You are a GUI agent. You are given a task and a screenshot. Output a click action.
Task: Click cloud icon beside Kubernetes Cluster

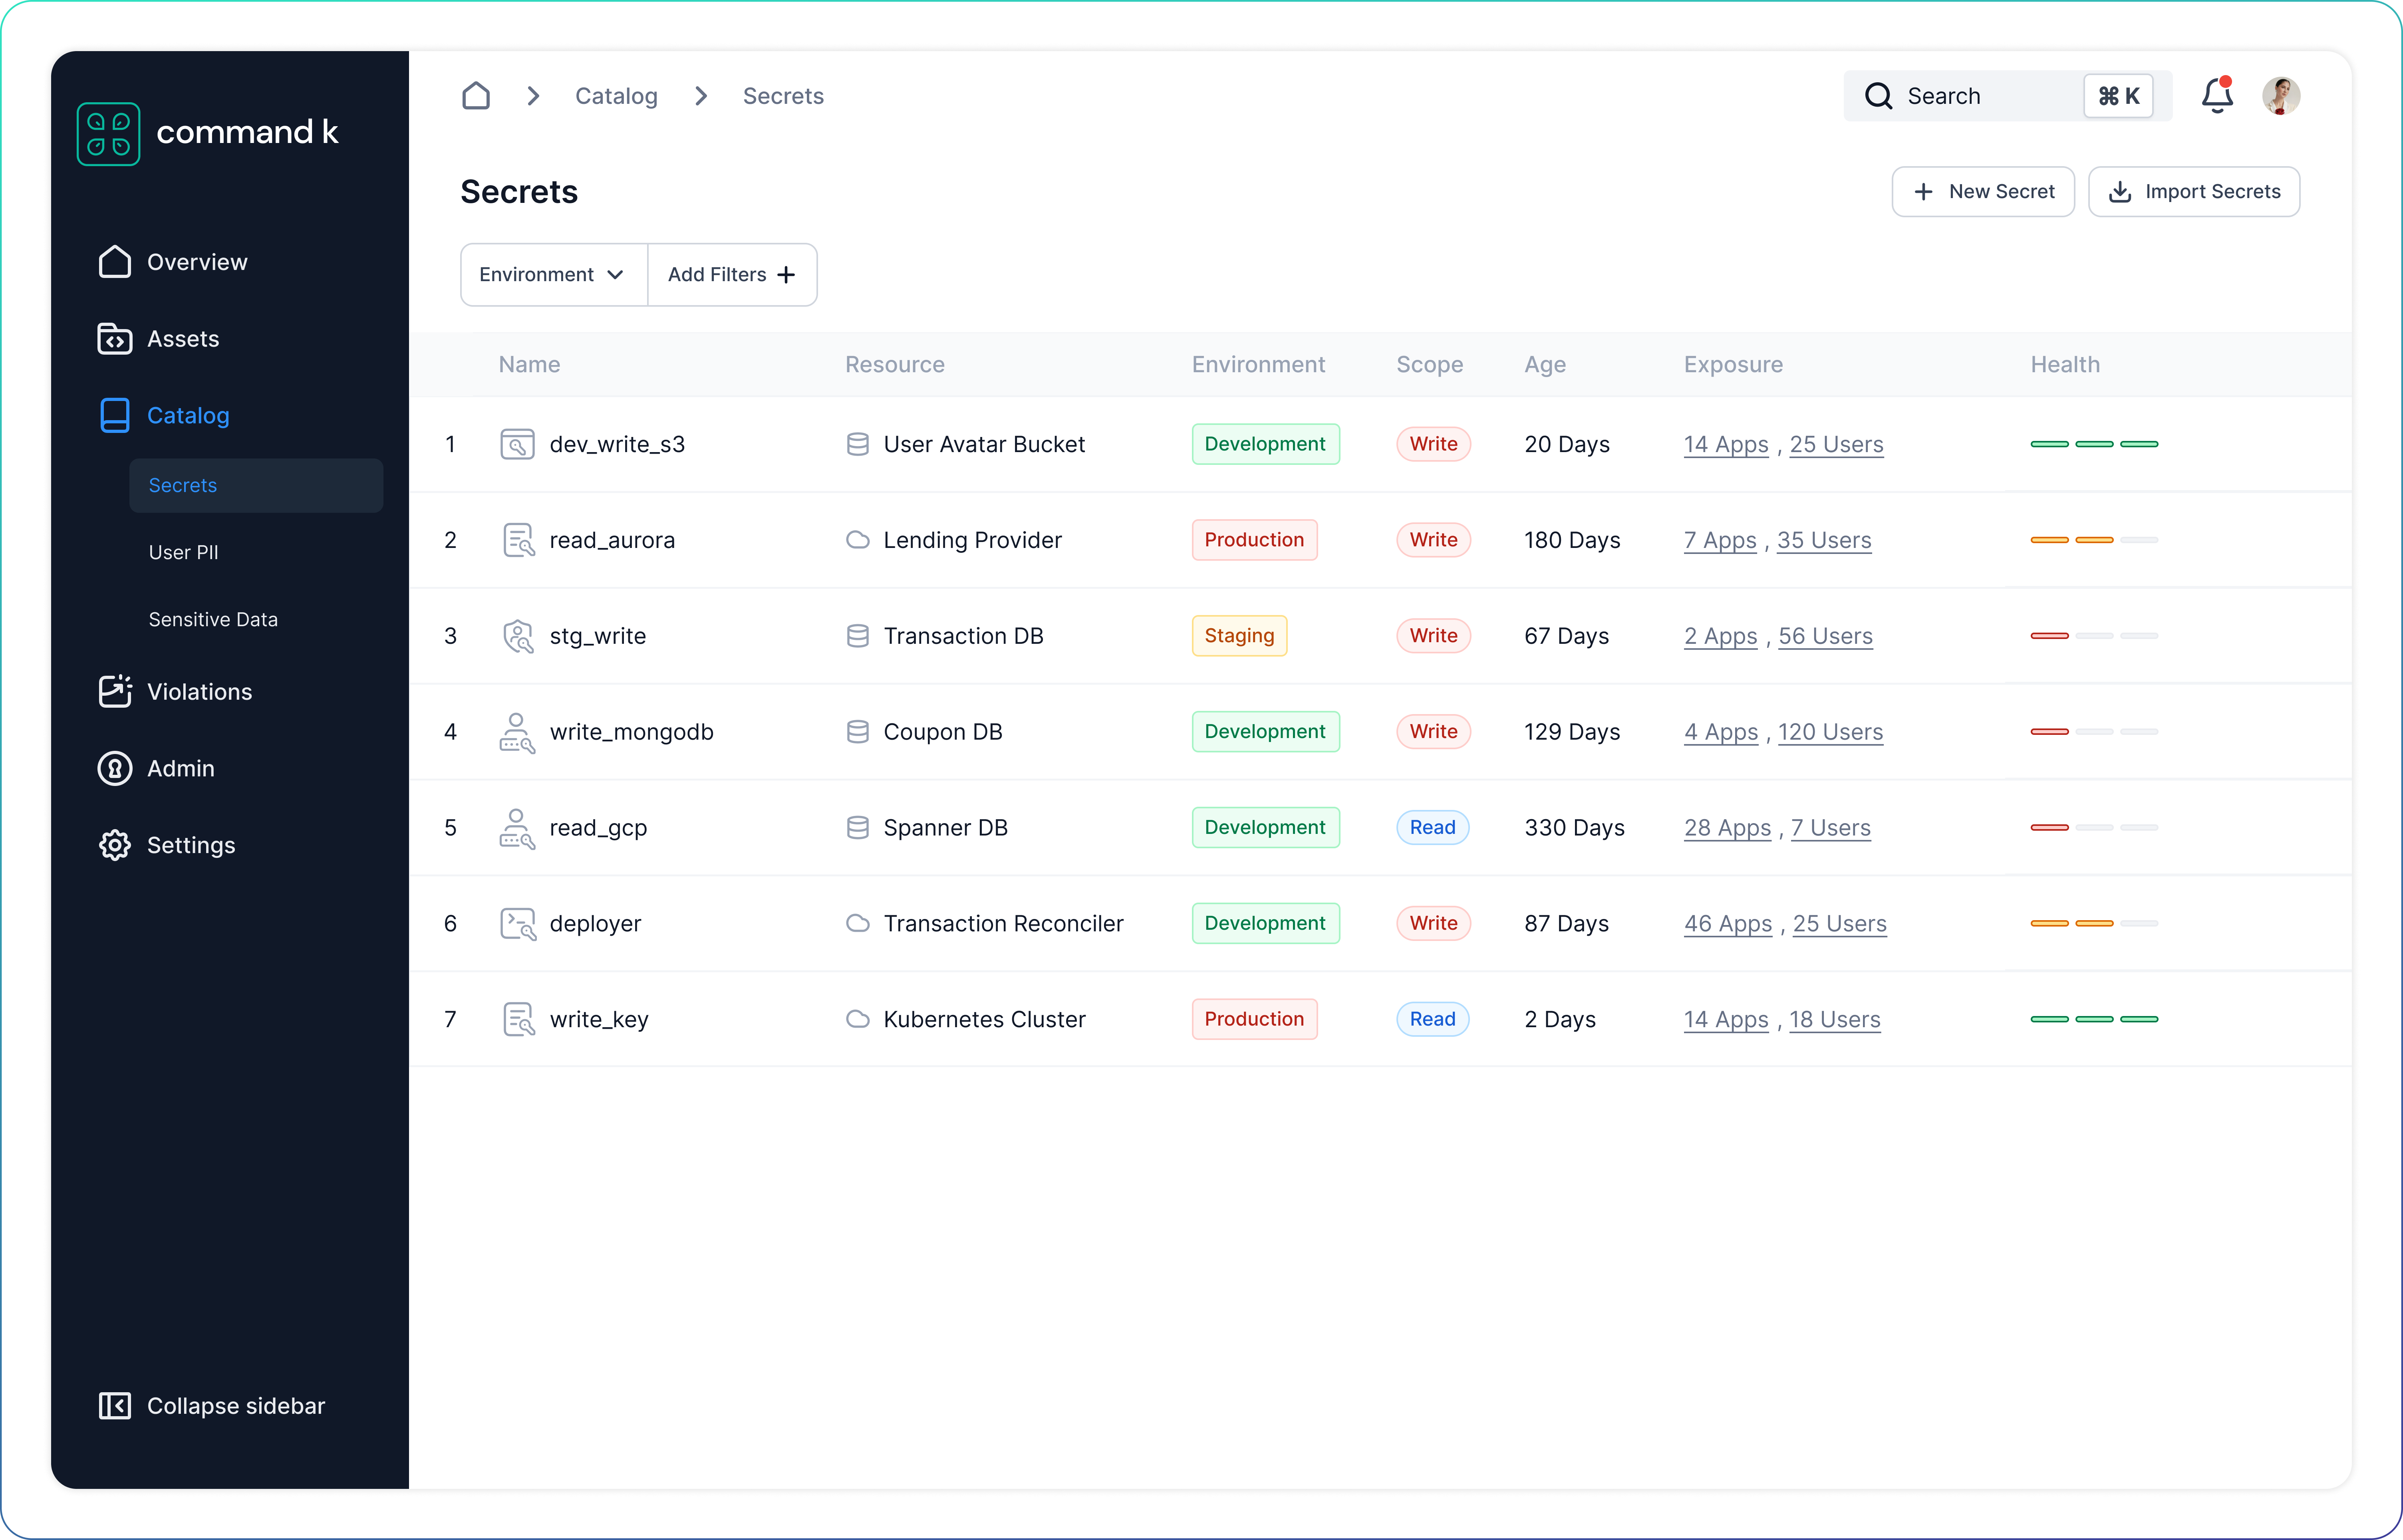(857, 1019)
